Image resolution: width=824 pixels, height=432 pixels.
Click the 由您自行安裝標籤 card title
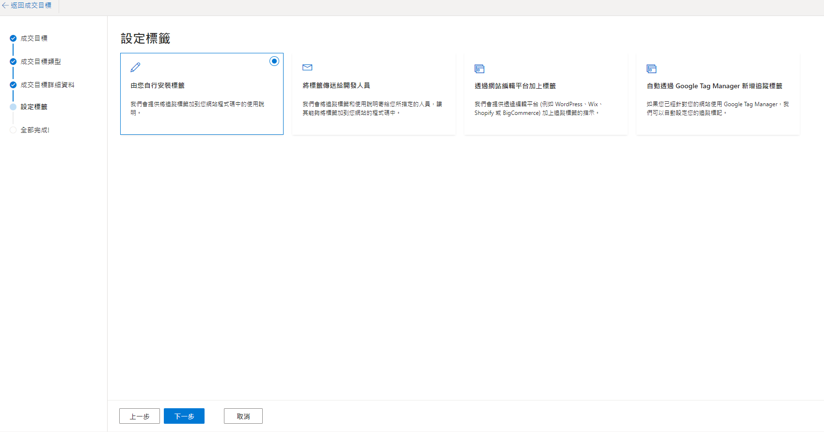158,85
